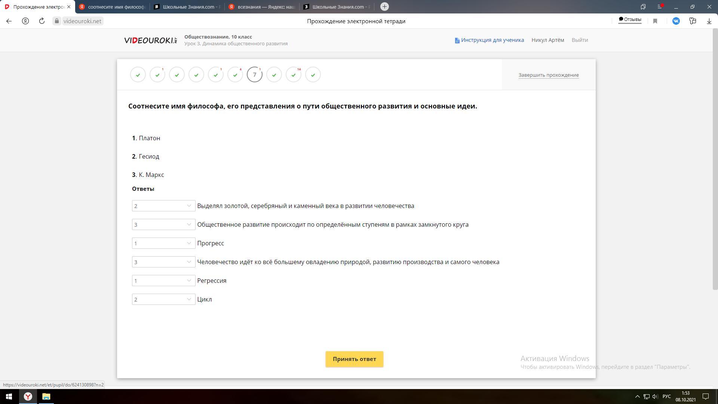Viewport: 718px width, 404px height.
Task: Go to the first completed question circle
Action: click(138, 74)
